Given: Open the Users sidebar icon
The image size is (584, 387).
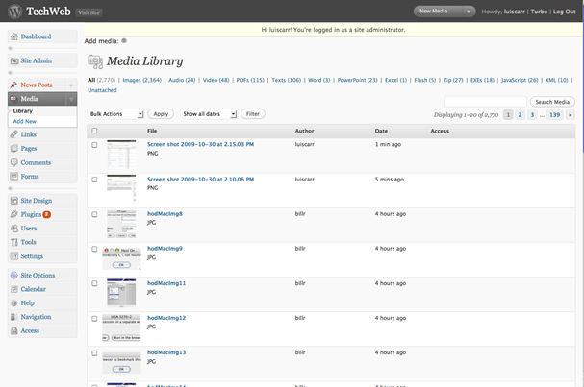Looking at the screenshot, I should (13, 229).
